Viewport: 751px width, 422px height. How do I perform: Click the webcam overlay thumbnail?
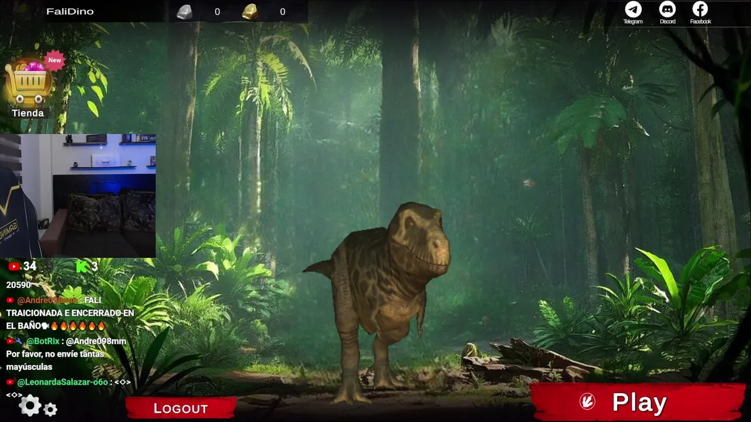(x=77, y=196)
